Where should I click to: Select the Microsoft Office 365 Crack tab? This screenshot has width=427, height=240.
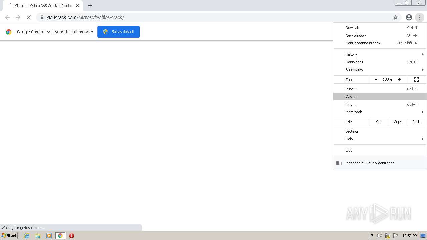pos(42,6)
